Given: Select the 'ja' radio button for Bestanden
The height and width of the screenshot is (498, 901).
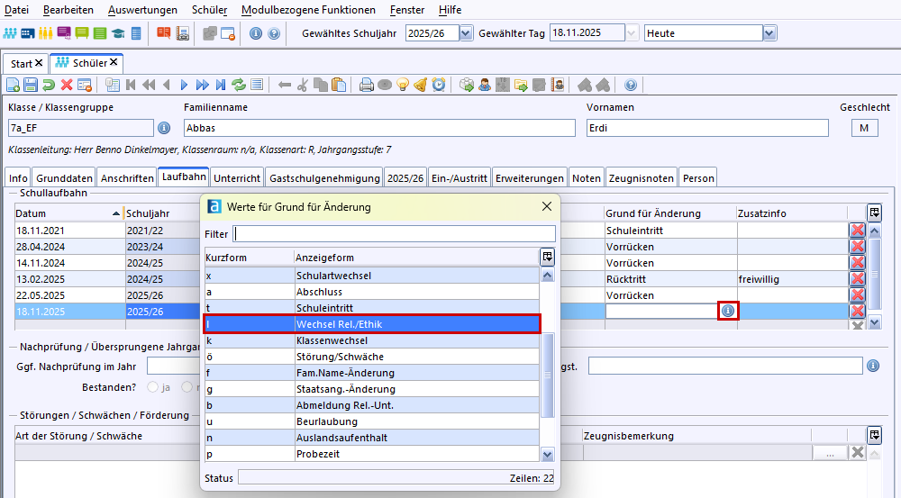Looking at the screenshot, I should tap(152, 387).
